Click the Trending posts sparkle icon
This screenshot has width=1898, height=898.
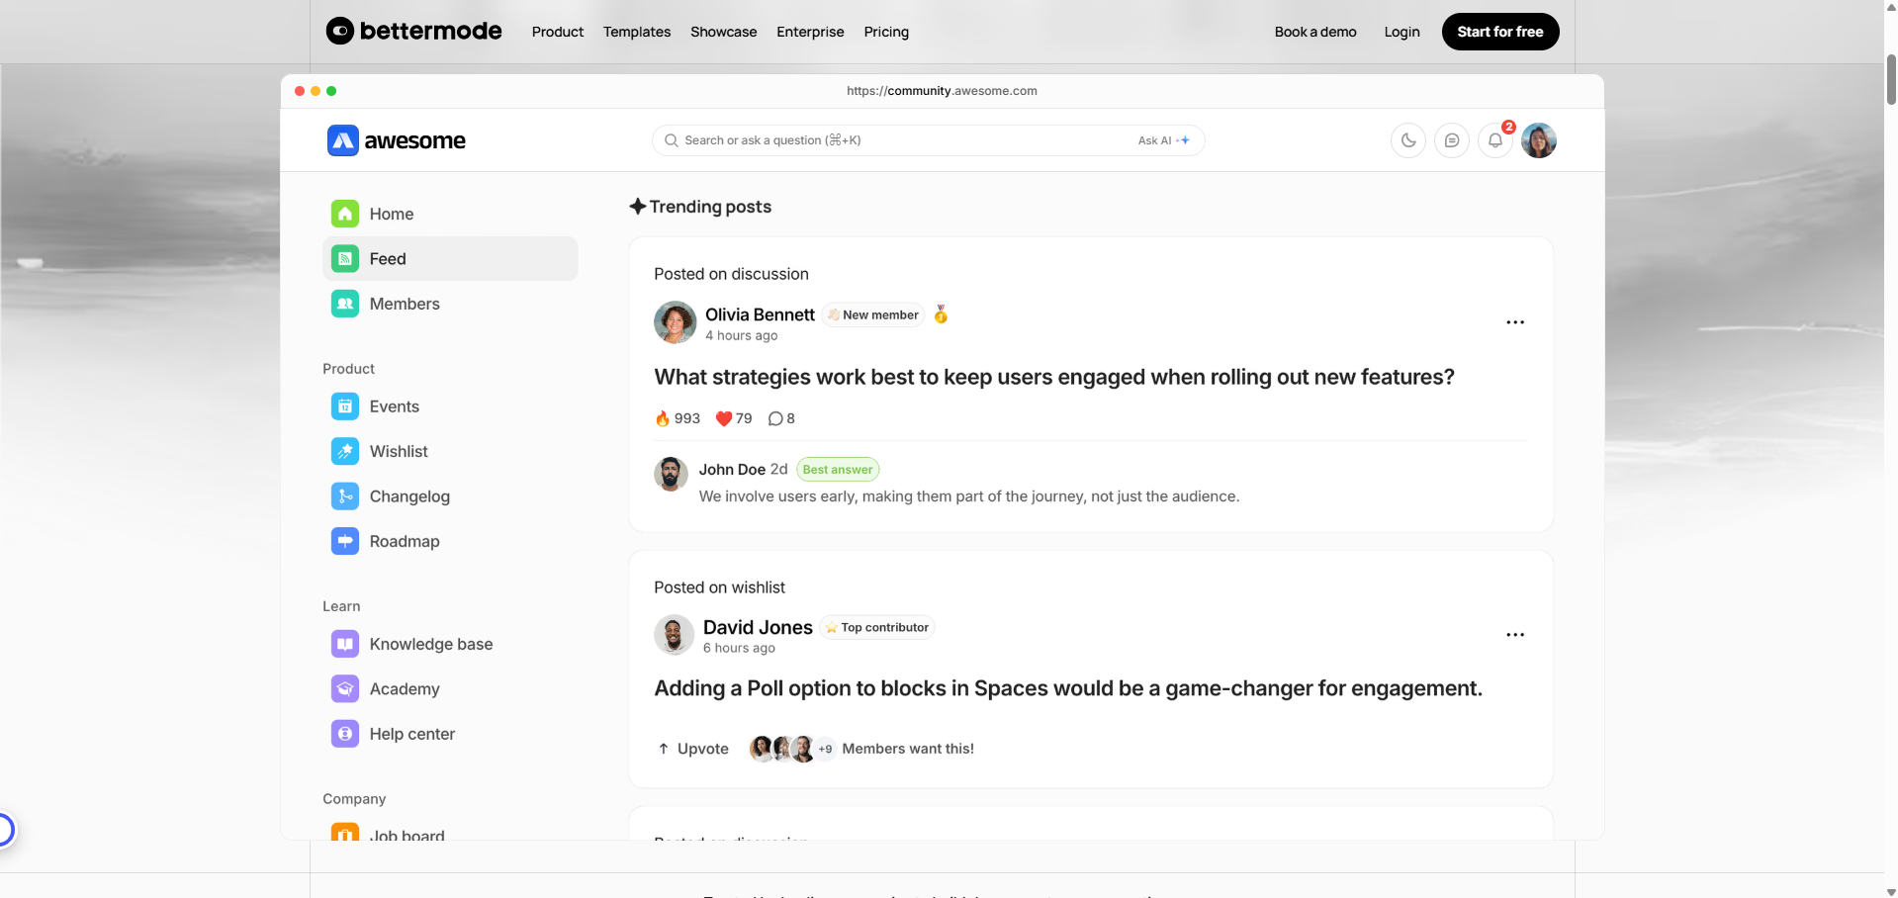coord(638,206)
